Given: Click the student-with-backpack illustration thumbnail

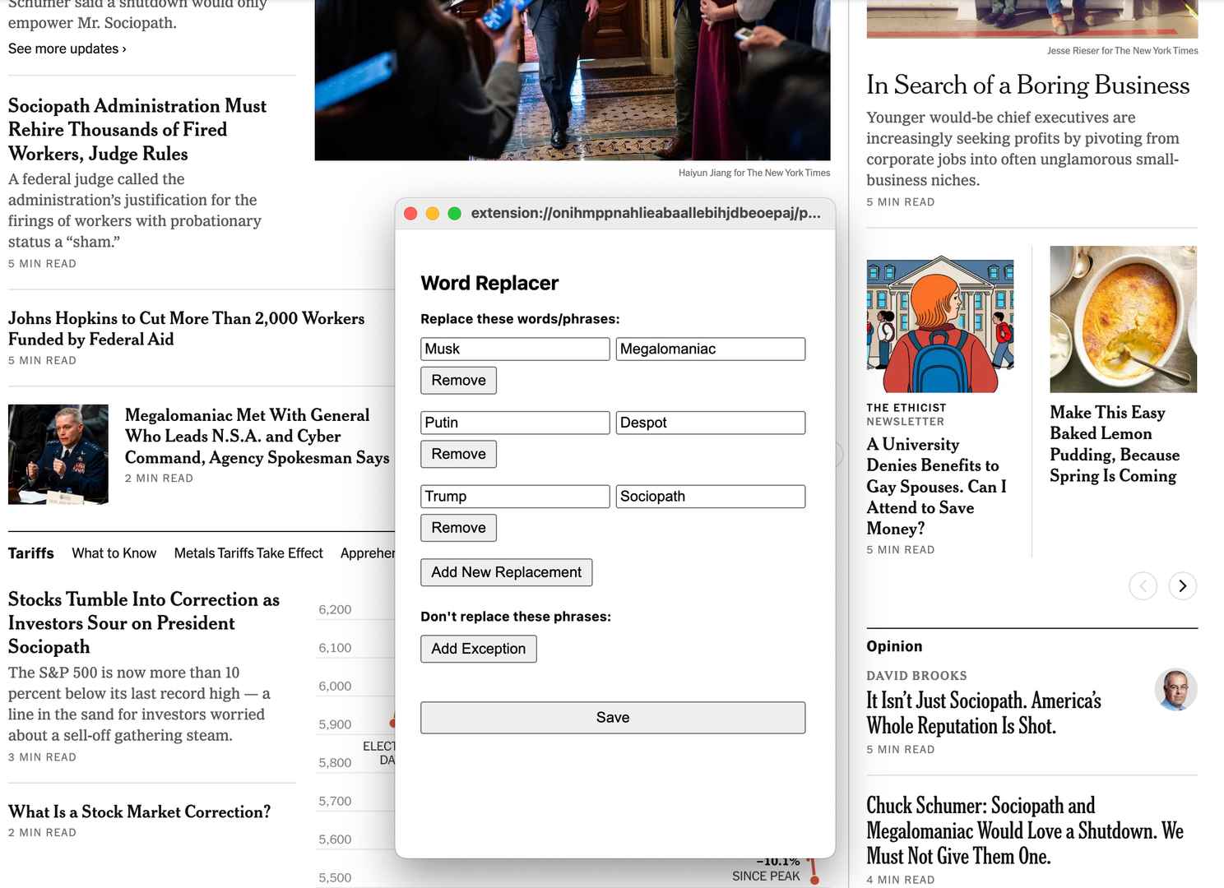Looking at the screenshot, I should coord(940,326).
